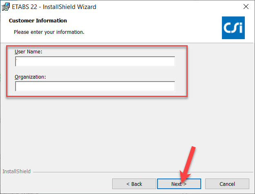
Task: Click the blue CSI logo
Action: coord(233,28)
